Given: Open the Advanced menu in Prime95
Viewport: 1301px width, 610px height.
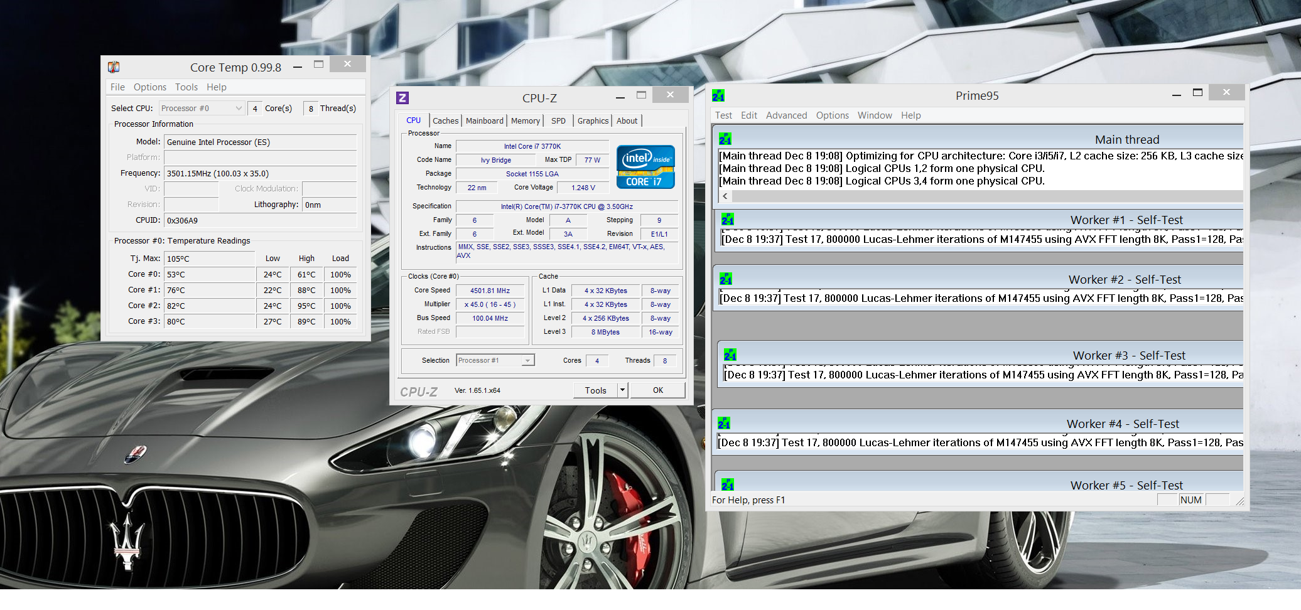Looking at the screenshot, I should 787,115.
